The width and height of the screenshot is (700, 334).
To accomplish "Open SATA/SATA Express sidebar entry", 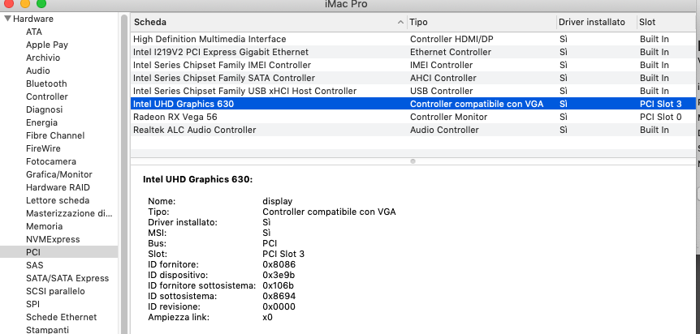I will point(67,277).
